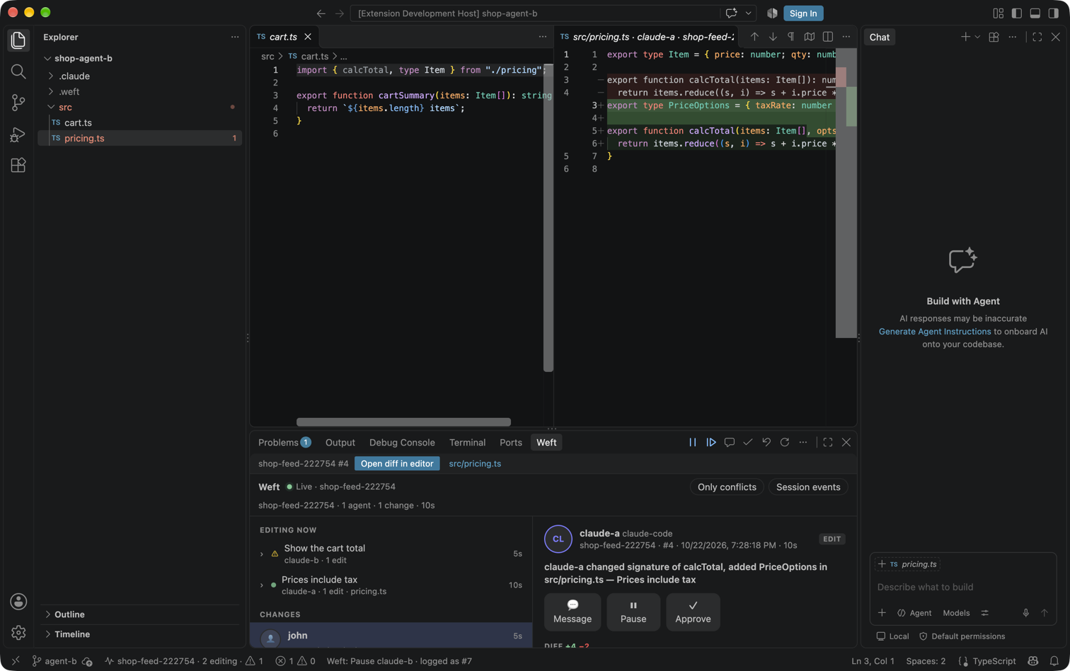The width and height of the screenshot is (1070, 671).
Task: Toggle the bottom panel layout button
Action: point(1035,13)
